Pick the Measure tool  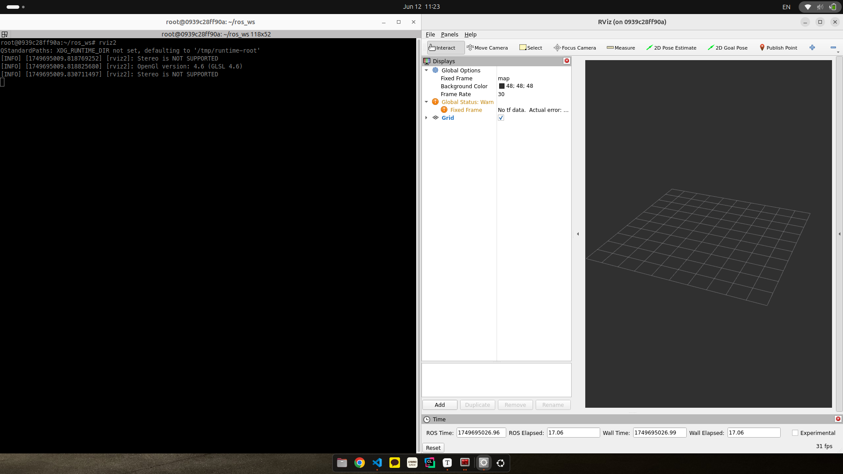pyautogui.click(x=621, y=48)
